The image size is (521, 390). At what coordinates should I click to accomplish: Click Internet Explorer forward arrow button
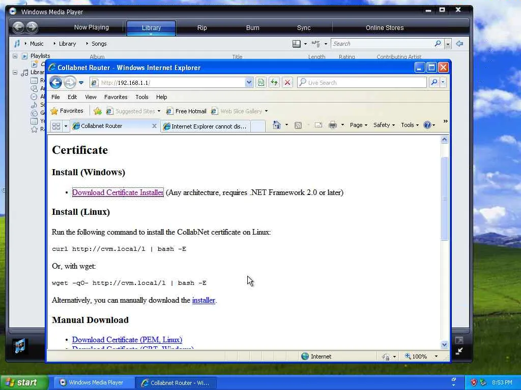click(70, 82)
